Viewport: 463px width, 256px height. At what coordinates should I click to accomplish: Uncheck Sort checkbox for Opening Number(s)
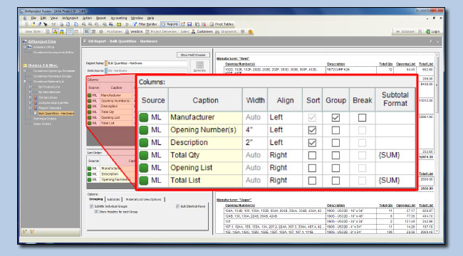pyautogui.click(x=312, y=130)
